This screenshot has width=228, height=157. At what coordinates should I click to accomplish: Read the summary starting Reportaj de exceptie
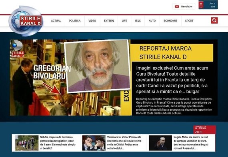pyautogui.click(x=174, y=106)
